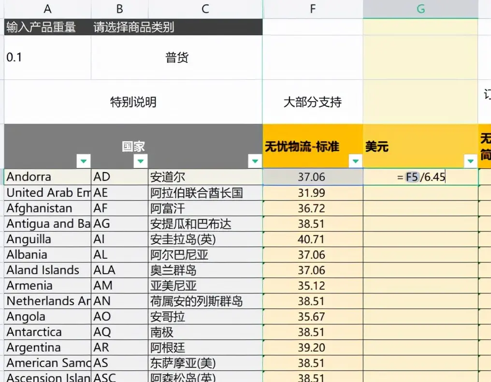Open filter dropdown in 无忧物流-标准 header

tap(355, 161)
